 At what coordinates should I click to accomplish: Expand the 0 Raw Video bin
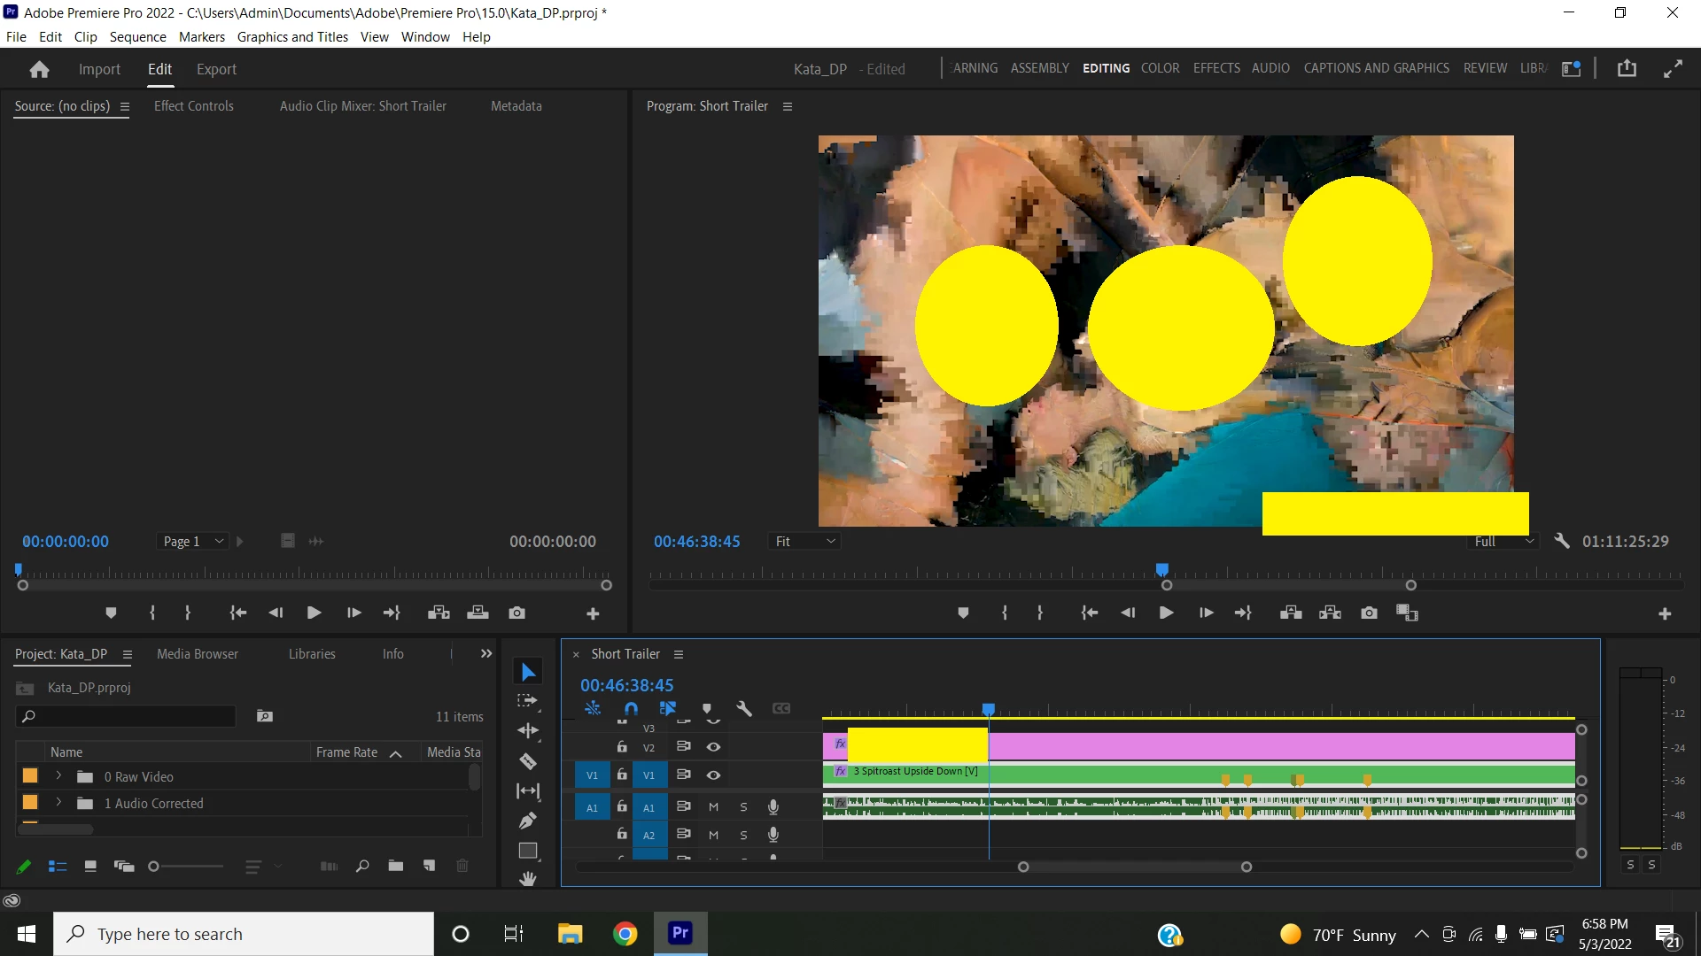click(58, 776)
